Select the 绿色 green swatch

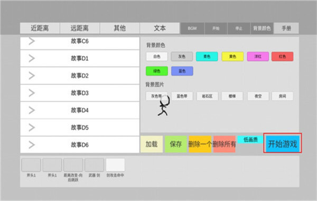(157, 71)
